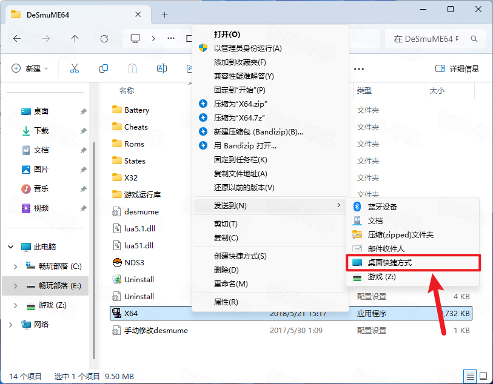Switch to large thumbnails view icon
The width and height of the screenshot is (493, 384).
483,376
